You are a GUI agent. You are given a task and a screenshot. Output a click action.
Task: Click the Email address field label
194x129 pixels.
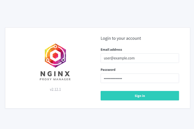[111, 49]
